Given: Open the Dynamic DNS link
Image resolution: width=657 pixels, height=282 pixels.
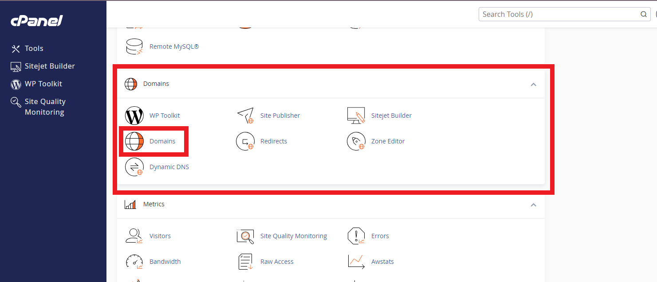Looking at the screenshot, I should [x=169, y=167].
